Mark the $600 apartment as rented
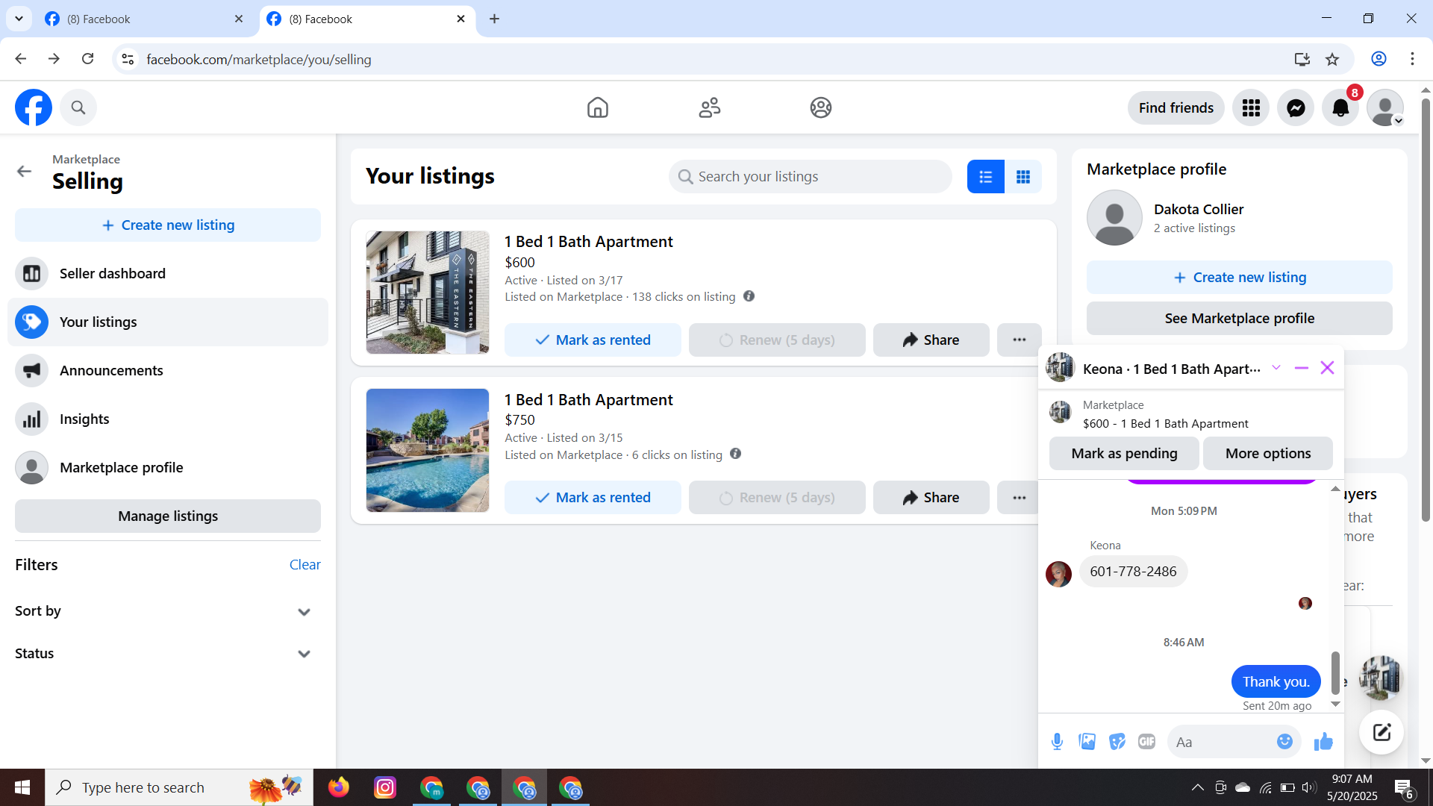Image resolution: width=1433 pixels, height=806 pixels. click(x=593, y=340)
